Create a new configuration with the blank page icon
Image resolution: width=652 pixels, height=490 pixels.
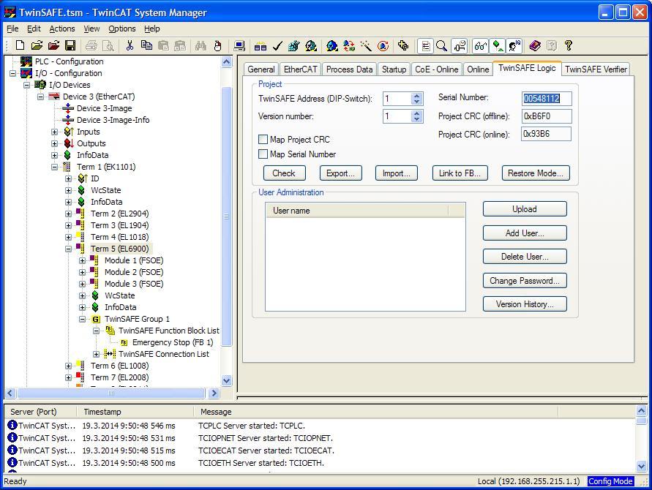coord(20,46)
